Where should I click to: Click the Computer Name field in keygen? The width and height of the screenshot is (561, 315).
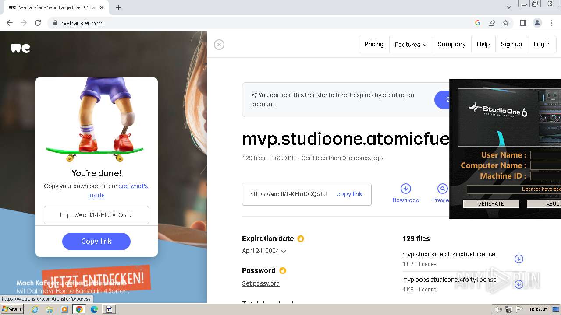tap(546, 165)
